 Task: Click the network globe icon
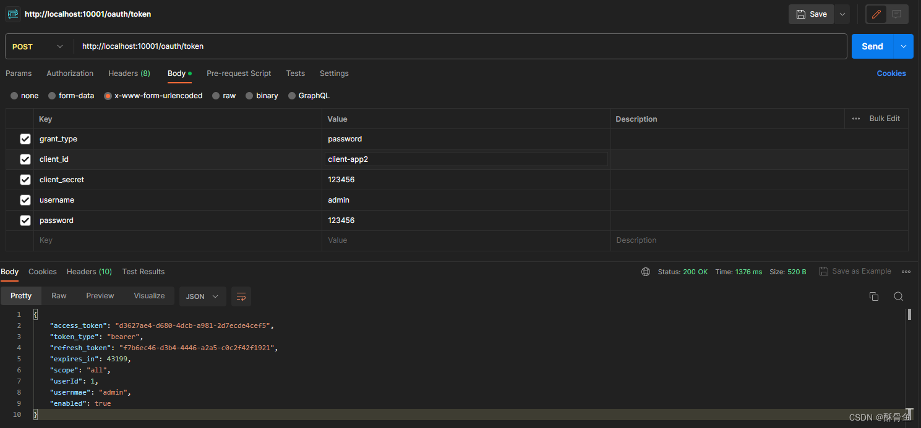click(646, 272)
